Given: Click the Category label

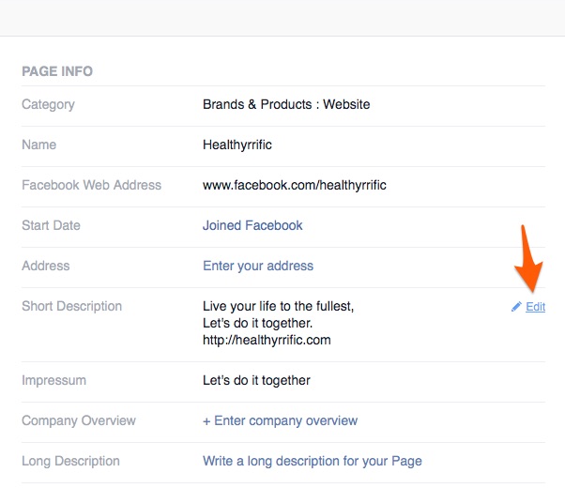Looking at the screenshot, I should point(48,104).
